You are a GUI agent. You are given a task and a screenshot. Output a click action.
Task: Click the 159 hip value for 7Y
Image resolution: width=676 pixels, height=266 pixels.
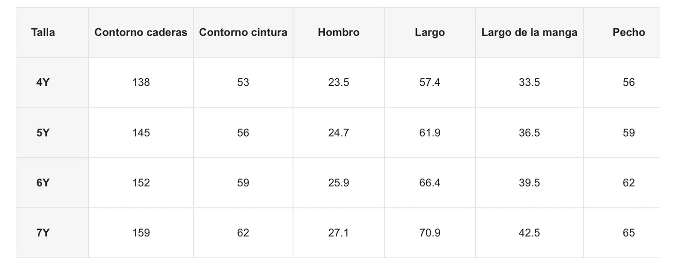coord(141,233)
